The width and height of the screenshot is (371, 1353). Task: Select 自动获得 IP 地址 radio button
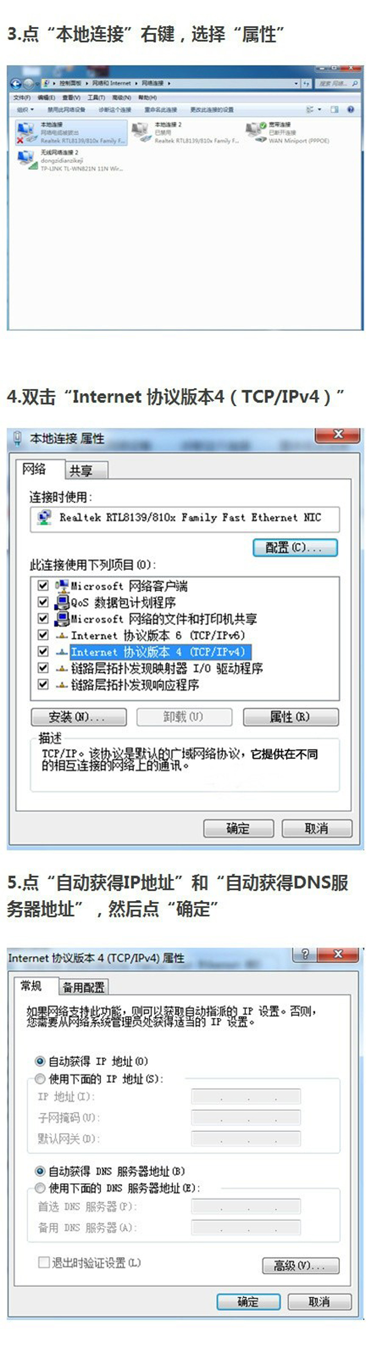[x=40, y=1061]
